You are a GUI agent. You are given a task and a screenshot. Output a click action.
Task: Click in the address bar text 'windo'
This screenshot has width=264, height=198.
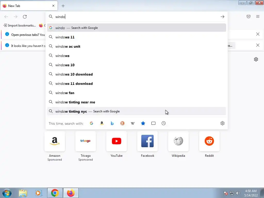click(x=60, y=17)
